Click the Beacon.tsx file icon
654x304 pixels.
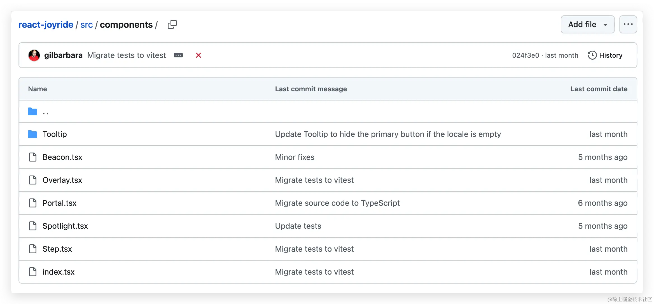pyautogui.click(x=33, y=157)
